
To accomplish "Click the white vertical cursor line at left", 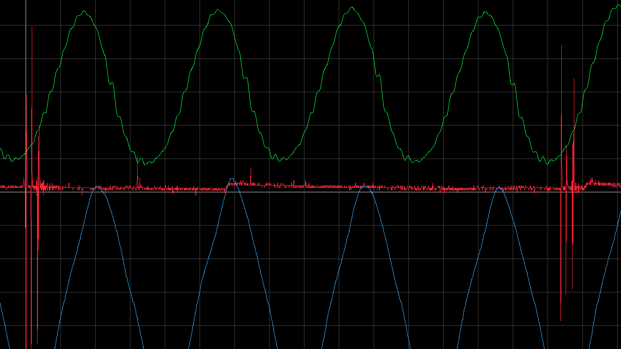I will pos(26,72).
